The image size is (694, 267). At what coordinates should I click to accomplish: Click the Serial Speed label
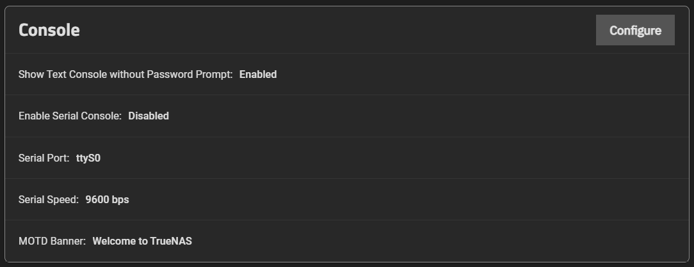pyautogui.click(x=49, y=199)
